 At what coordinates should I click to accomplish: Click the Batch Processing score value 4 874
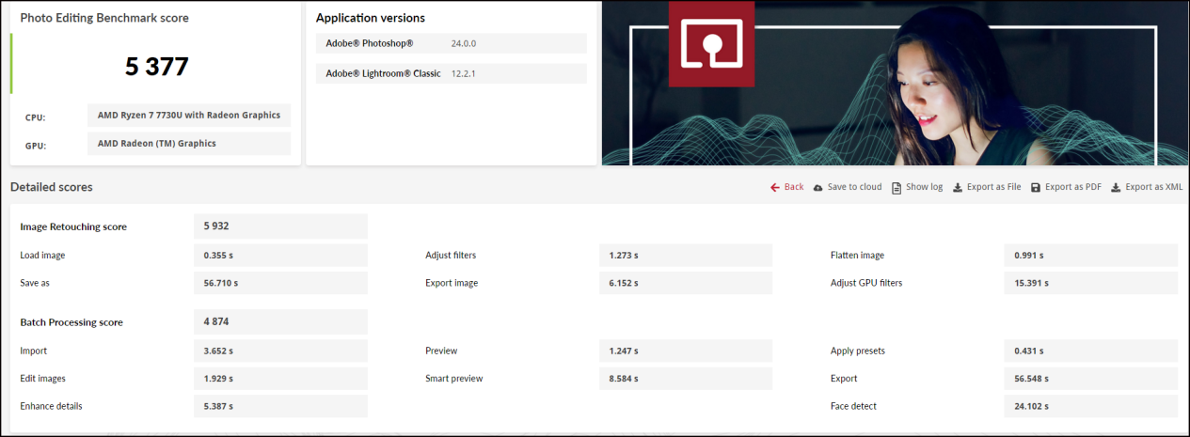pos(280,321)
